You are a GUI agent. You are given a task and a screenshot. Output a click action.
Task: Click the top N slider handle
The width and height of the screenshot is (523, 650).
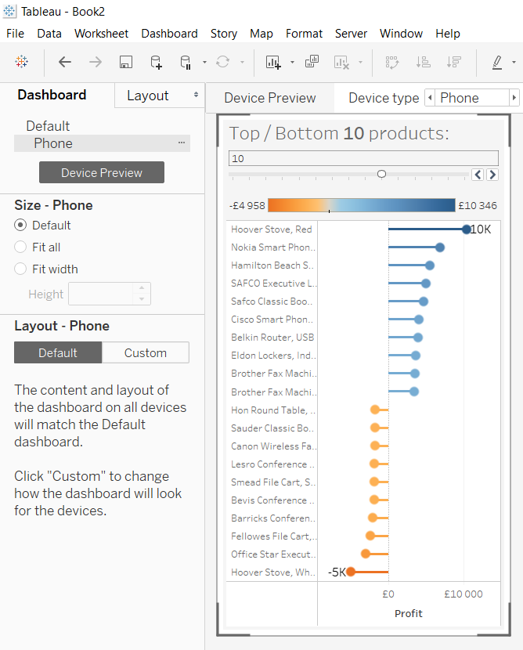tap(381, 174)
